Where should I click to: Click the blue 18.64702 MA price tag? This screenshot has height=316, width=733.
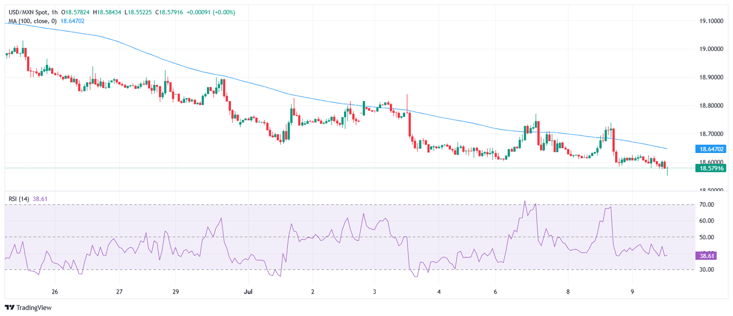pyautogui.click(x=711, y=149)
